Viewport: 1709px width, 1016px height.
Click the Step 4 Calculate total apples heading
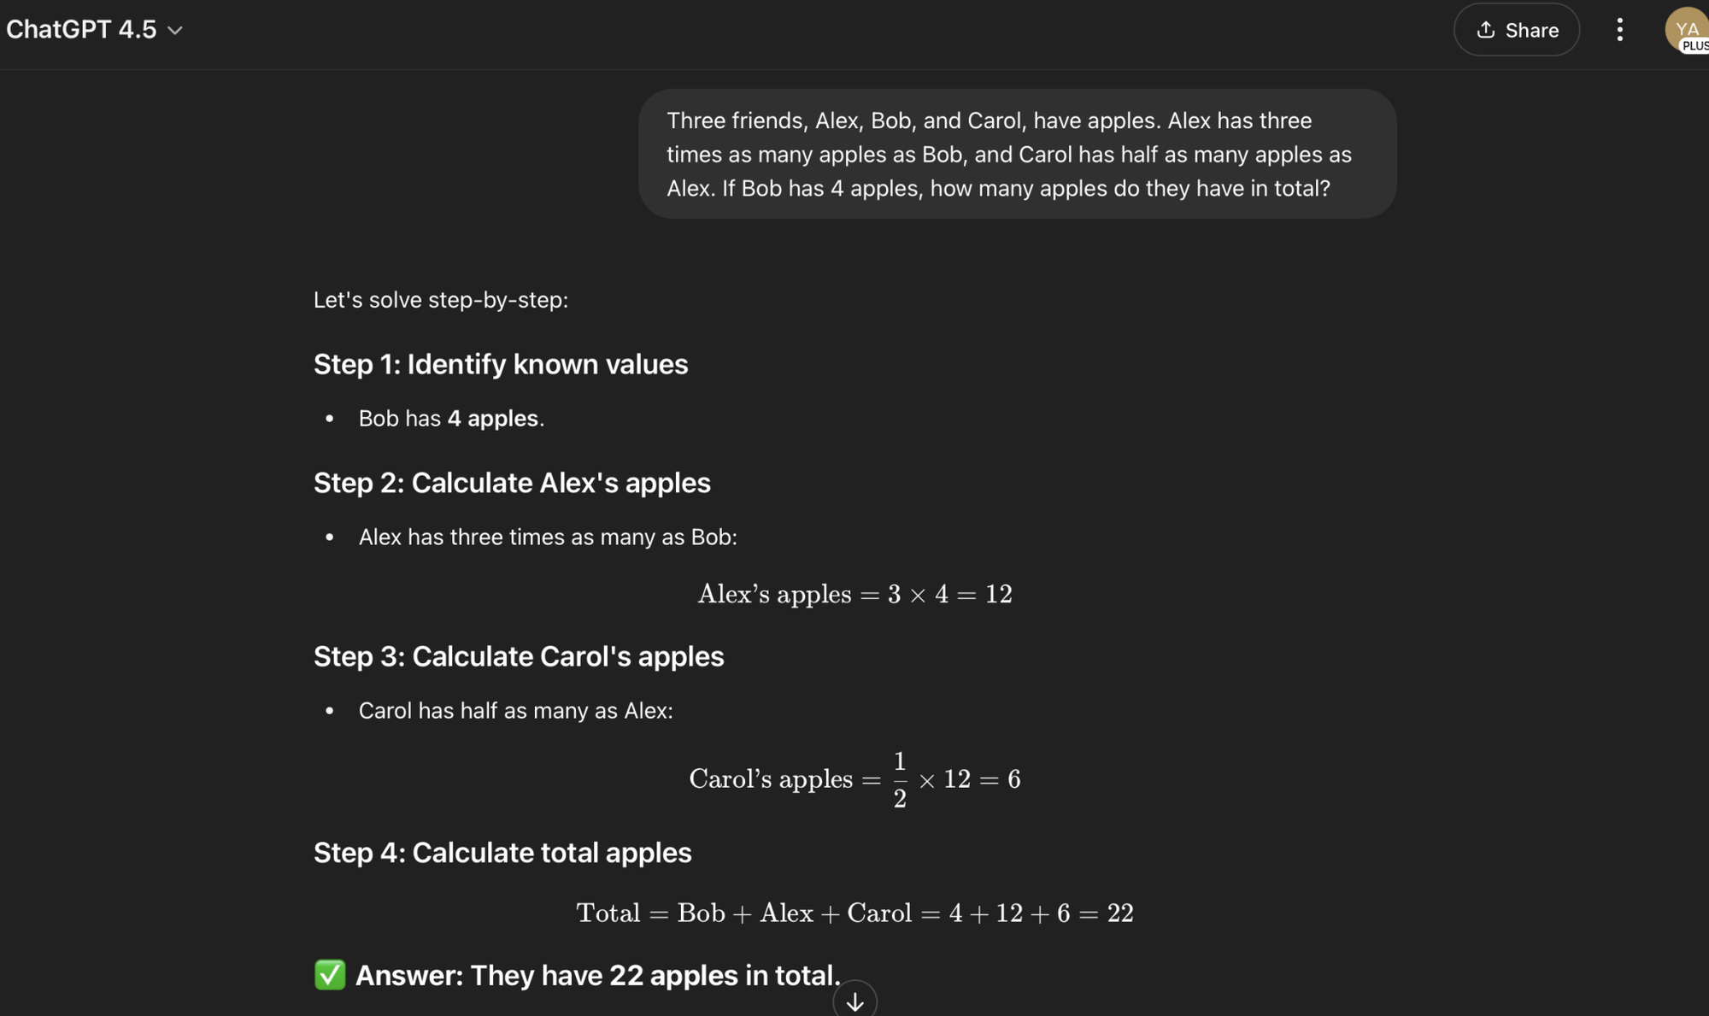[x=502, y=853]
